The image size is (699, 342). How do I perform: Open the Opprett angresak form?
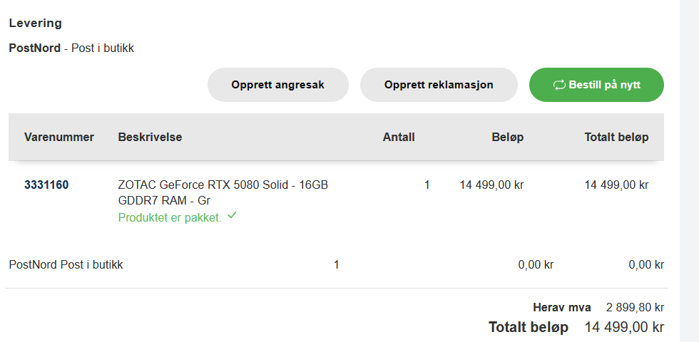(277, 85)
